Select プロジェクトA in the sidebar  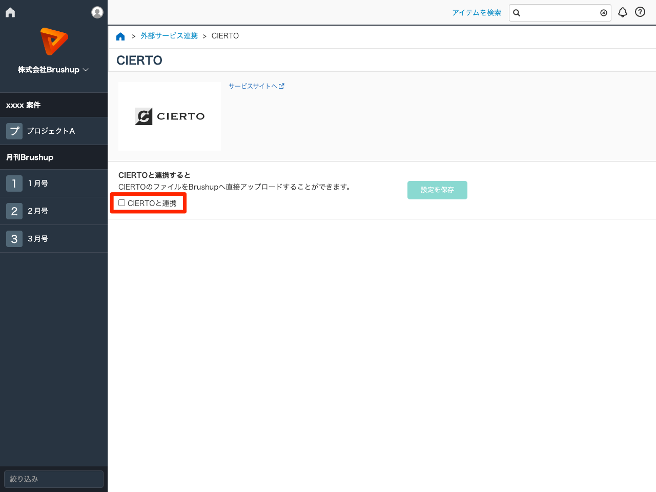[54, 131]
